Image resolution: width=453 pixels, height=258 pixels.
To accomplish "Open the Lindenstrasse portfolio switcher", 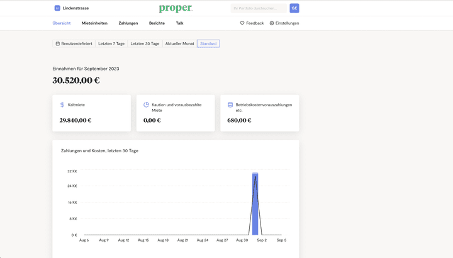I will tap(75, 8).
